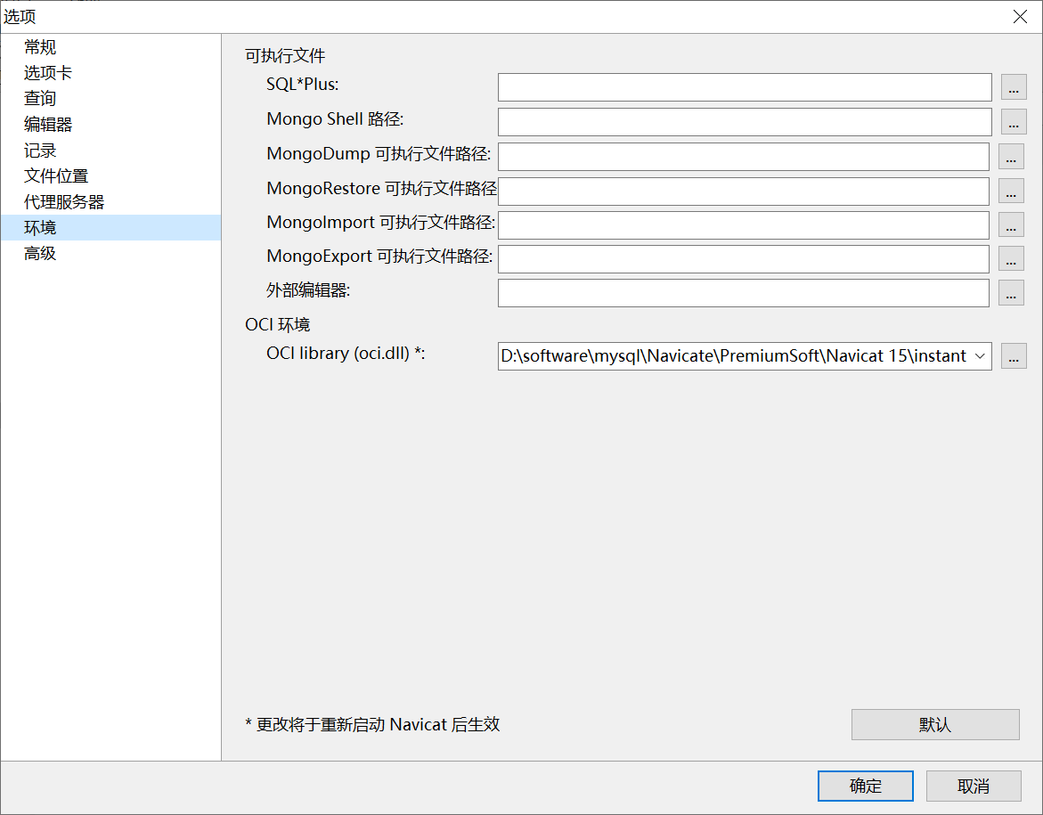This screenshot has width=1043, height=815.
Task: Expand the OCI library dropdown arrow
Action: pos(980,356)
